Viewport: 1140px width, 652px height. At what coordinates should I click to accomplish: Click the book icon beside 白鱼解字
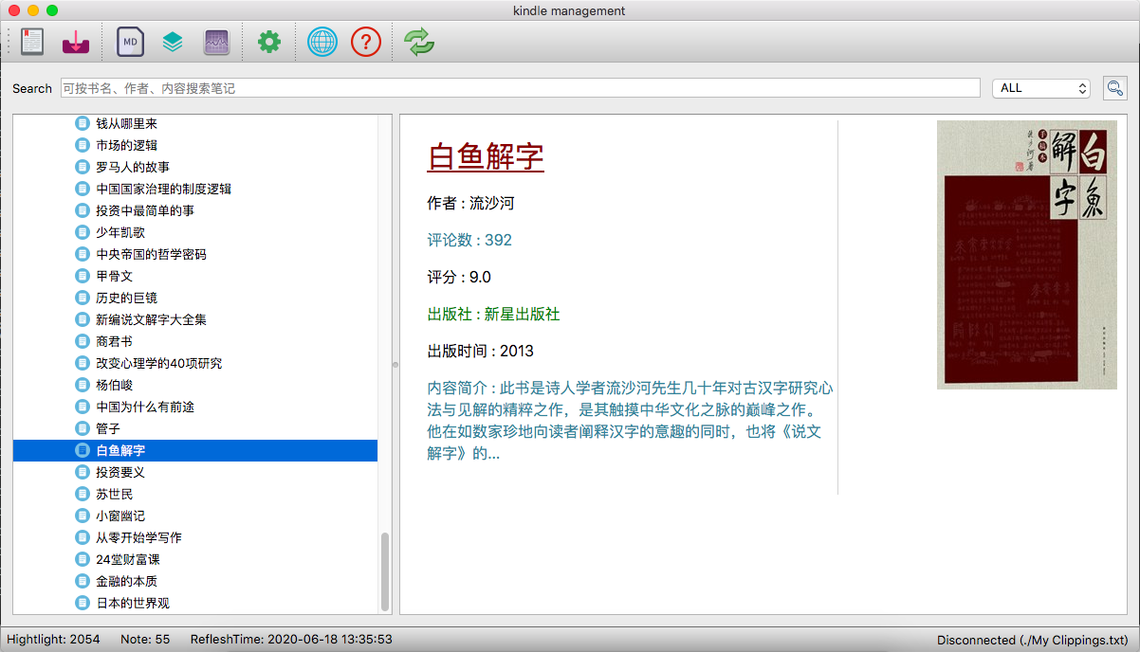pos(83,450)
